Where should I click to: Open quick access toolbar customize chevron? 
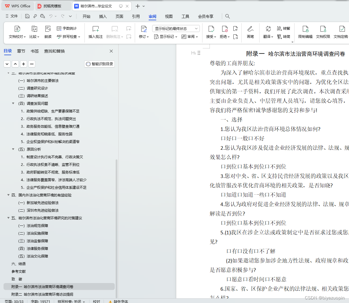[70, 16]
